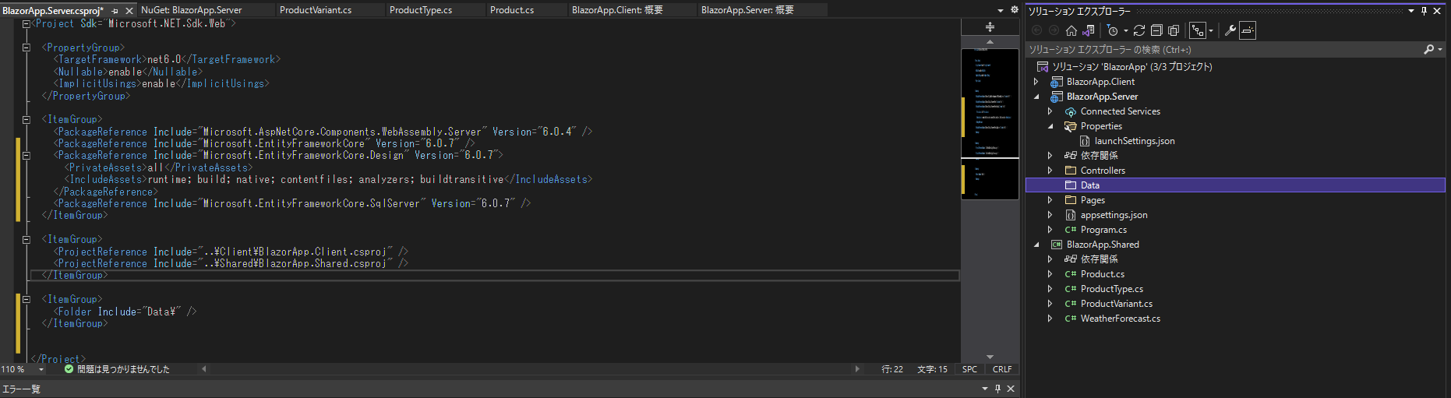The height and width of the screenshot is (398, 1451).
Task: Open the document tab overflow dropdown arrow
Action: tap(1001, 10)
